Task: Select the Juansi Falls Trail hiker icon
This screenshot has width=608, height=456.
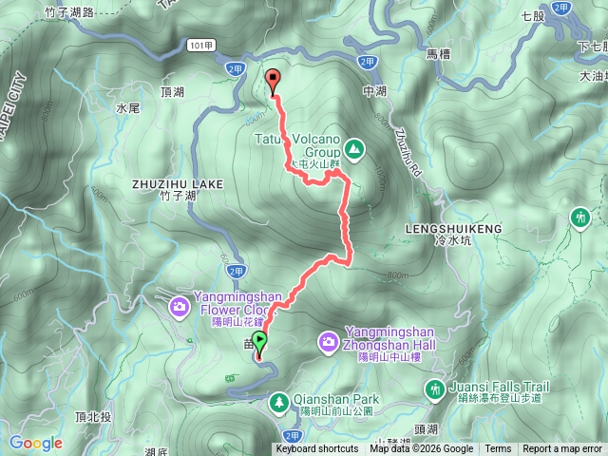Action: point(435,390)
